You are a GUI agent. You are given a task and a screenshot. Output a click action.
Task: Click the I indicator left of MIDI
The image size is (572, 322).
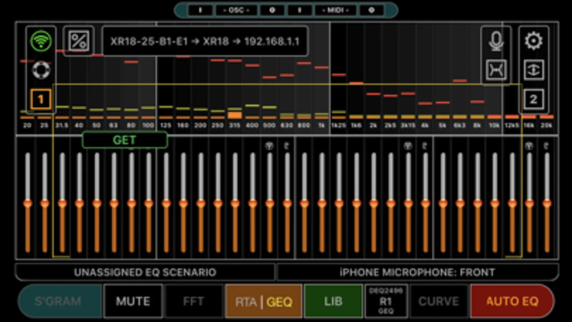click(x=300, y=10)
